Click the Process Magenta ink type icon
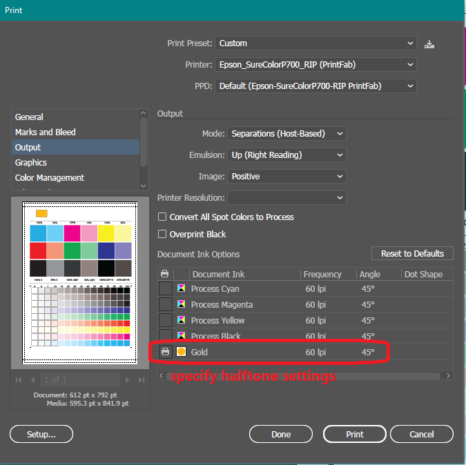Screen dimensions: 466x465 point(182,304)
